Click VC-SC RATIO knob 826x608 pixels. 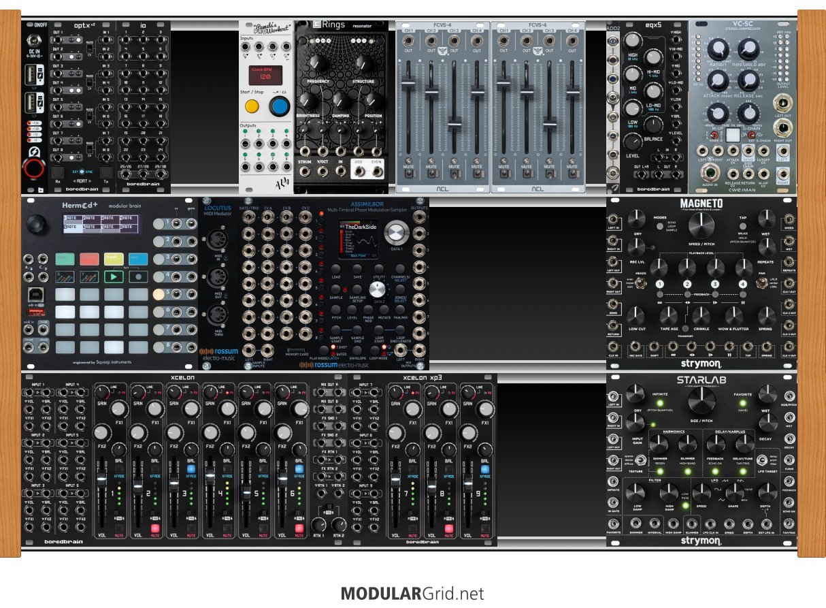point(718,49)
